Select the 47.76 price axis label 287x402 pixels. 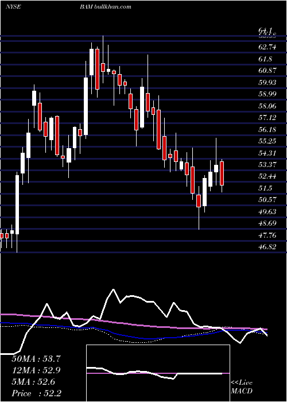(x=267, y=235)
